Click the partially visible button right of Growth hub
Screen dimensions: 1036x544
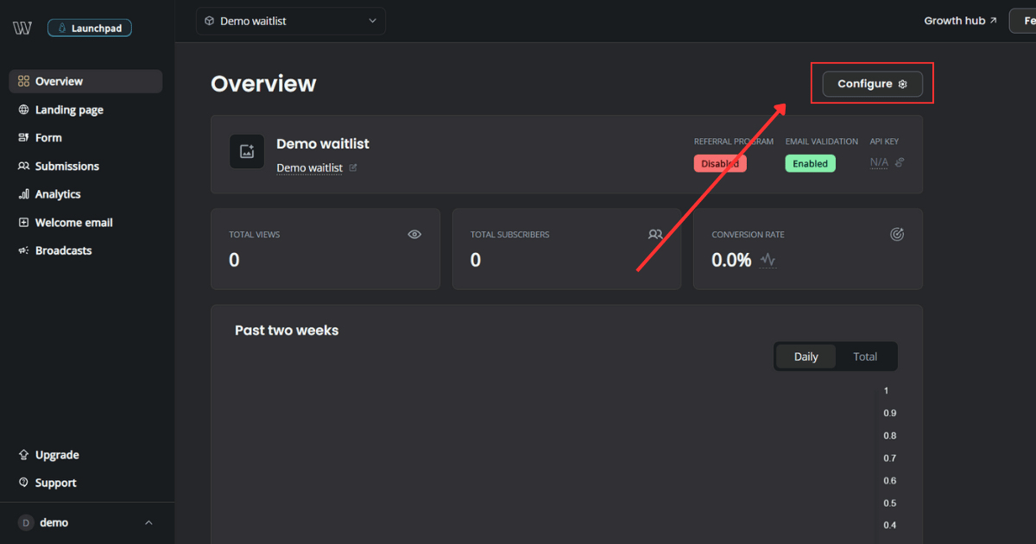point(1022,21)
